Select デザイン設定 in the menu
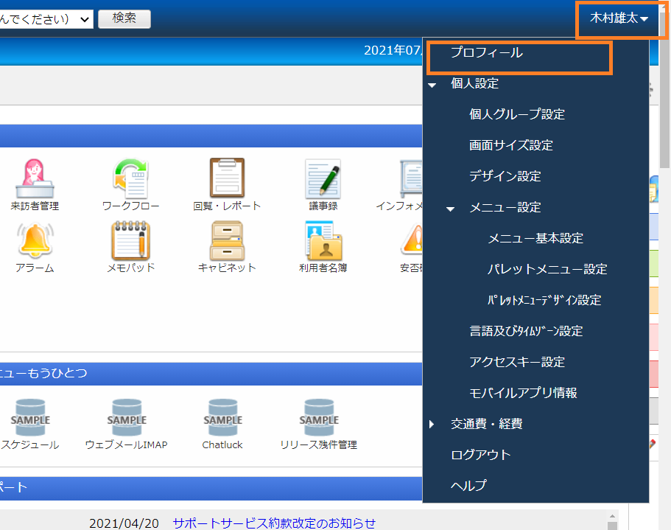Viewport: 671px width, 530px height. pyautogui.click(x=505, y=176)
